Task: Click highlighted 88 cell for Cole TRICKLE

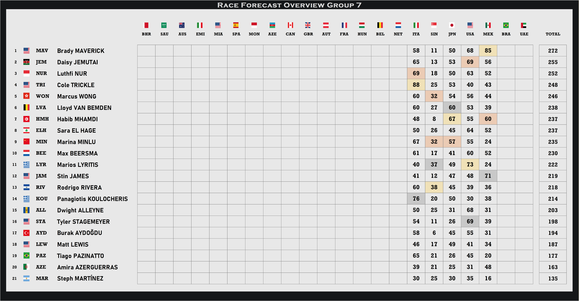Action: [416, 85]
